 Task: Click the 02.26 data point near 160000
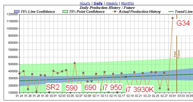coord(160,88)
